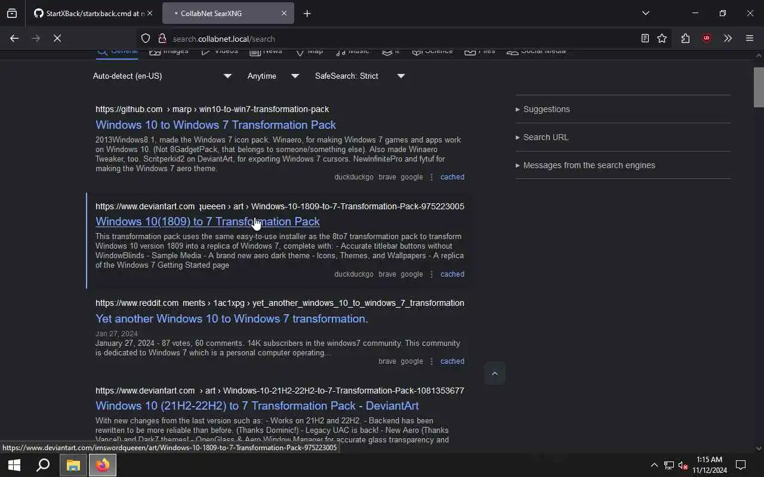Open Windows taskbar search
Viewport: 764px width, 477px height.
[x=43, y=465]
